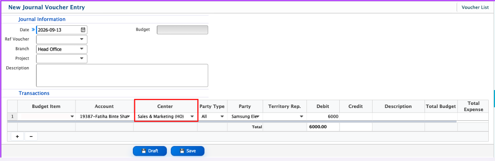Remove a transaction row with minus button
Viewport: 495px width, 161px height.
tap(31, 136)
